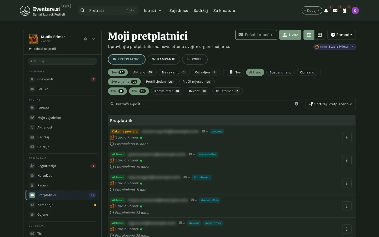The image size is (379, 237).
Task: Open Zajednice in top navigation
Action: pyautogui.click(x=179, y=11)
